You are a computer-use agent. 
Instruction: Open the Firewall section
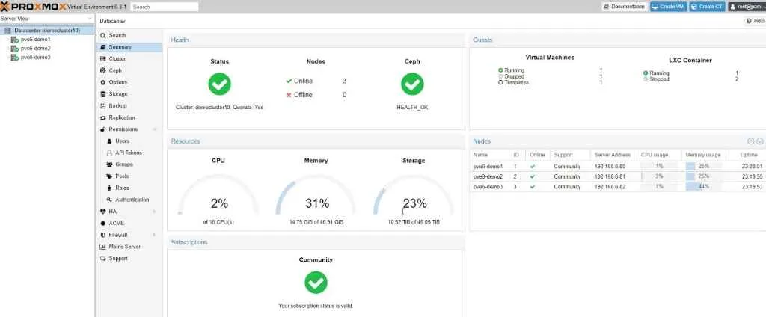117,235
